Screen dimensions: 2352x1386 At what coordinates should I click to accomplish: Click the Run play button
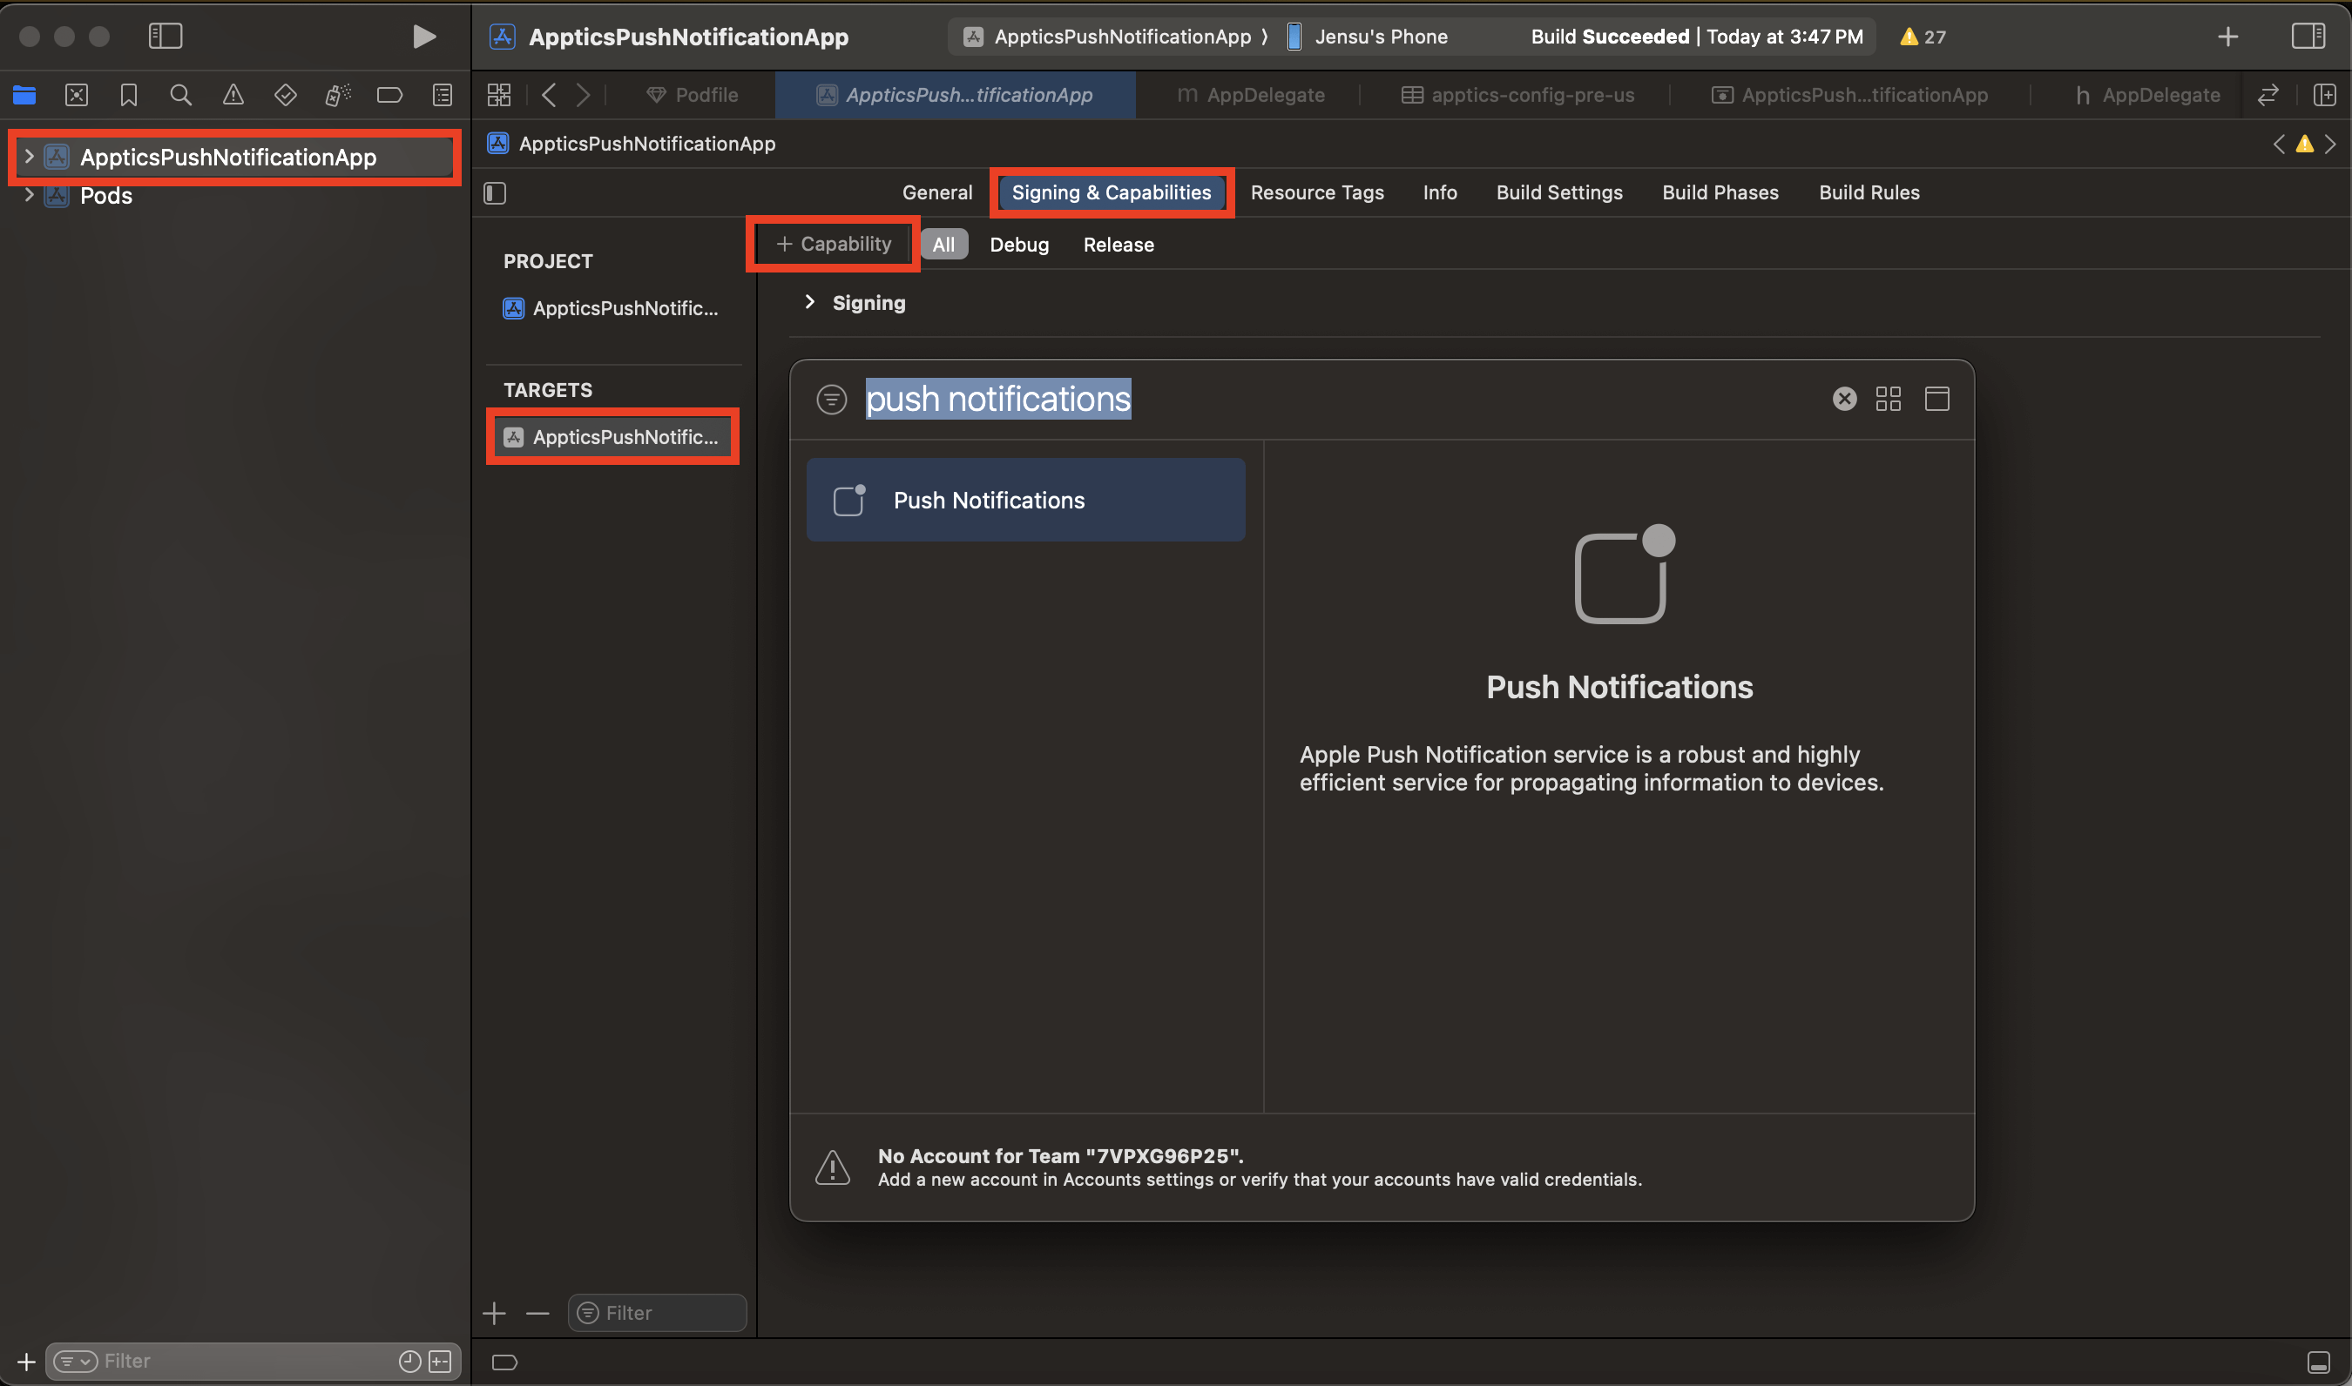[x=423, y=37]
